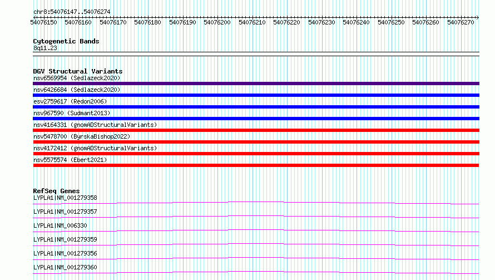Click the magenta line of NM_001279359 transcript
The height and width of the screenshot is (280, 495).
click(x=256, y=244)
